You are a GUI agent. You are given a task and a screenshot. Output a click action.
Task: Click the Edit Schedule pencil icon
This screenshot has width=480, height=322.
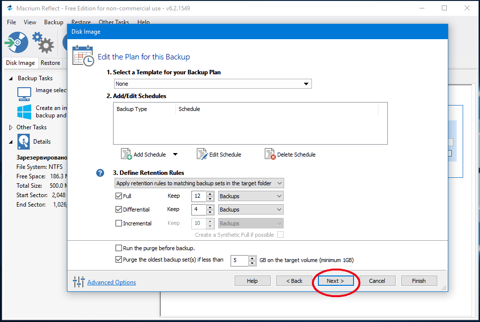pos(202,154)
